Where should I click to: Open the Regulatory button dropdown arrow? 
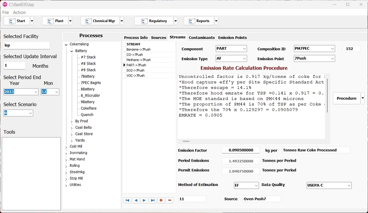pos(176,21)
